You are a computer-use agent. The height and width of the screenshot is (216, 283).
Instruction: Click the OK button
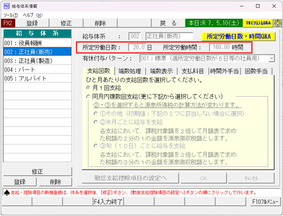(203, 178)
